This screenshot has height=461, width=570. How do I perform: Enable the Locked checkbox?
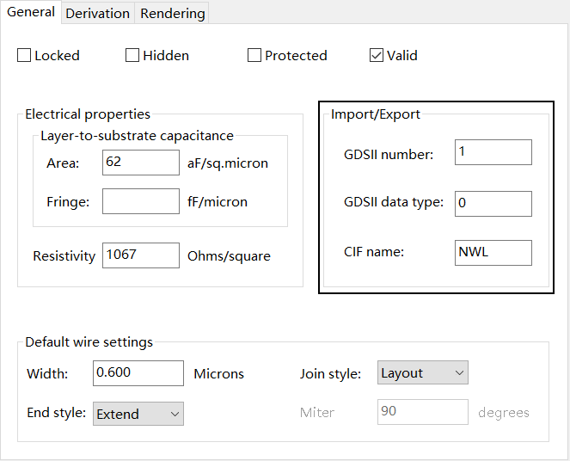coord(24,56)
